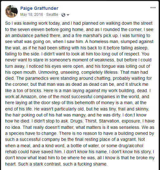This screenshot has width=160, height=170.
Task: Click the globe public privacy icon
Action: pos(63,15)
